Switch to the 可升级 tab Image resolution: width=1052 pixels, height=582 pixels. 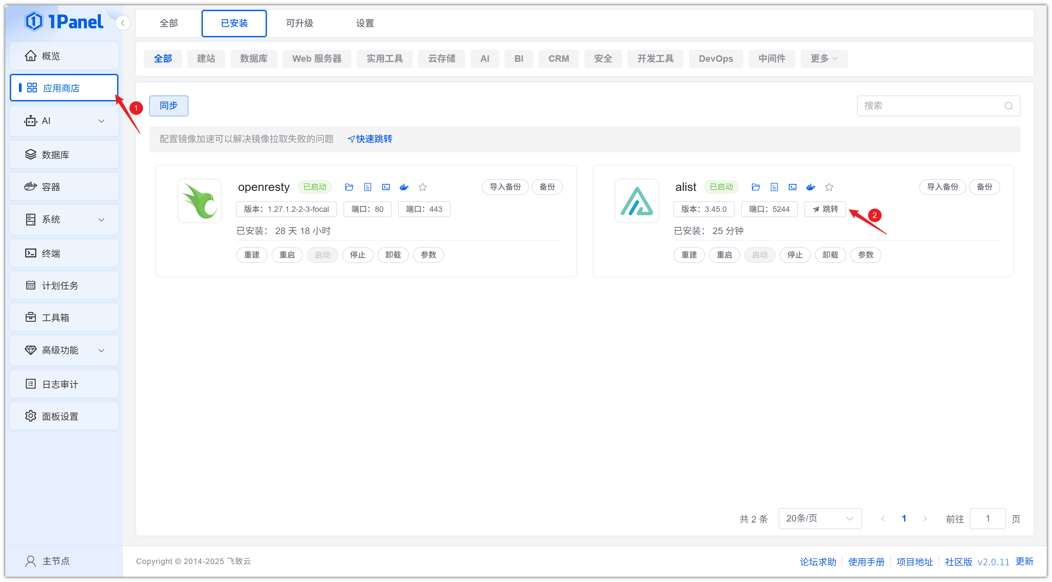click(x=299, y=23)
